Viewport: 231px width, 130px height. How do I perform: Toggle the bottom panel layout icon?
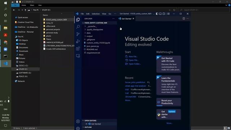tap(160, 14)
